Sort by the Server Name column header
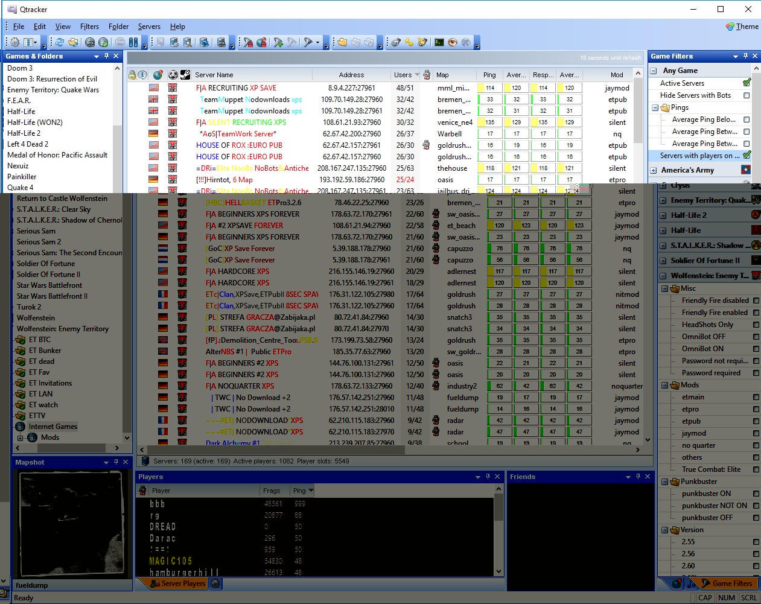The height and width of the screenshot is (604, 761). coord(214,75)
